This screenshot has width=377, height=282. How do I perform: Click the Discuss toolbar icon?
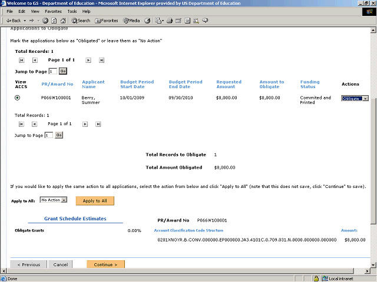click(187, 21)
